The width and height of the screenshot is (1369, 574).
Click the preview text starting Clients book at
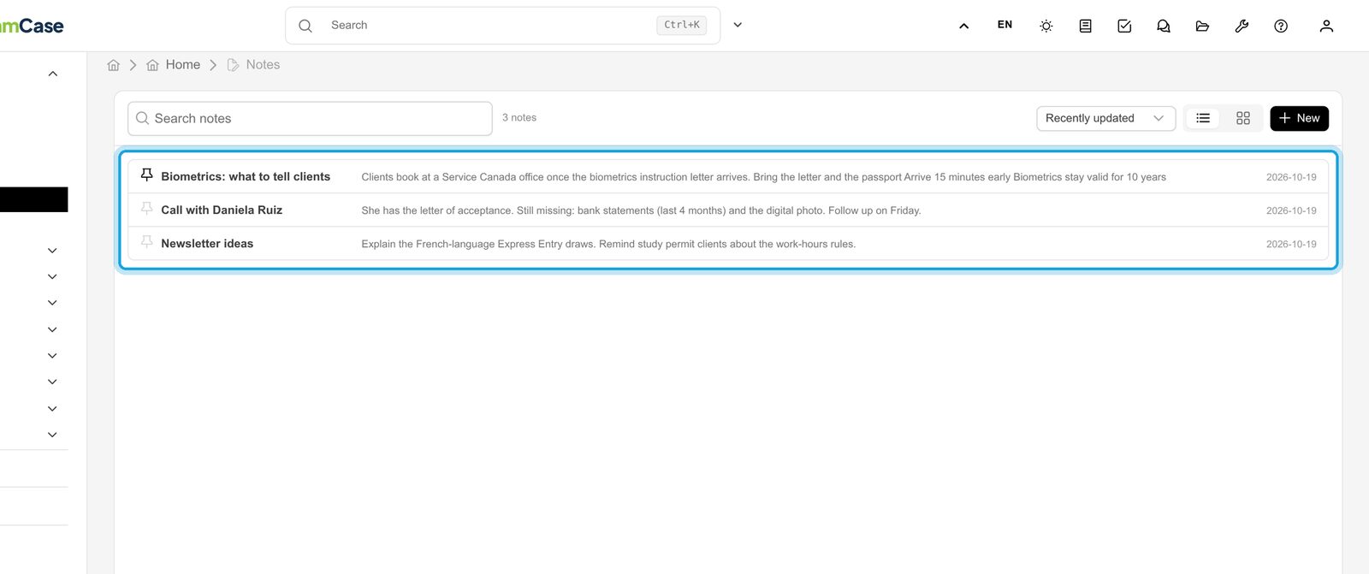point(763,177)
